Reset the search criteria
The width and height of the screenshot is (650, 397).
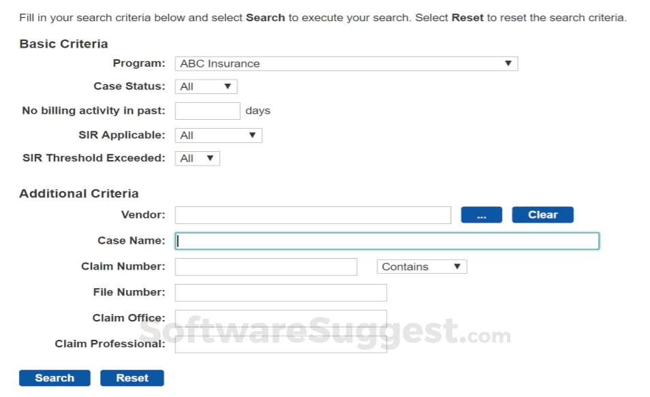[x=132, y=379]
